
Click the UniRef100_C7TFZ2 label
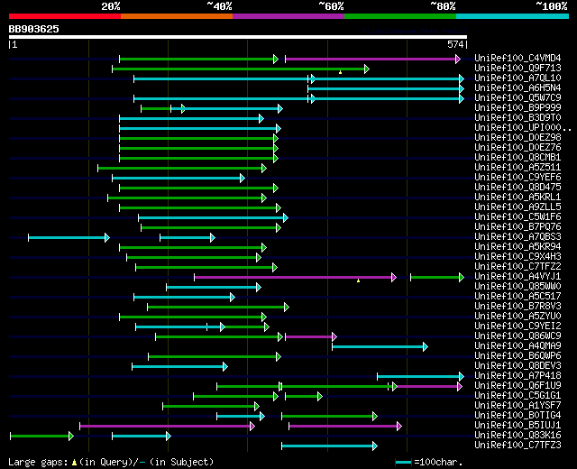click(x=517, y=267)
